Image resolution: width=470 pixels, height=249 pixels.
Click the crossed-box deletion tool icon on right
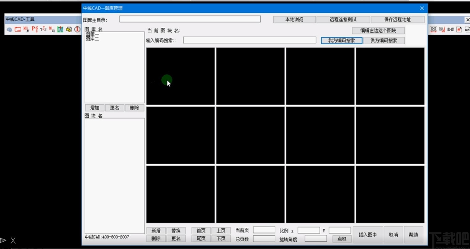(x=433, y=29)
